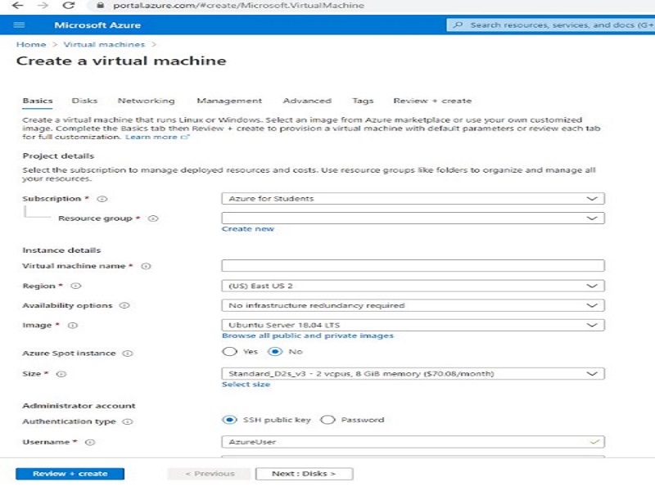
Task: Go to Virtual machines breadcrumb
Action: coord(104,44)
